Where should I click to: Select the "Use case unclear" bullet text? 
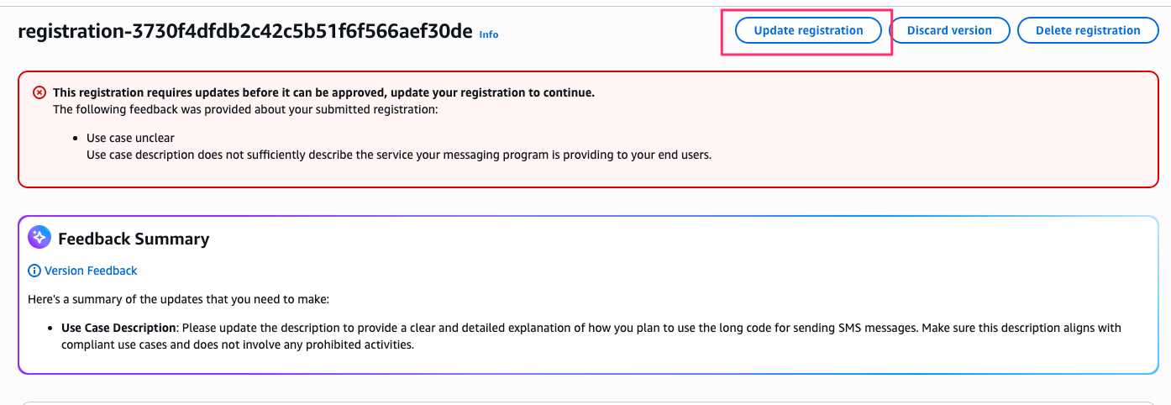tap(130, 138)
